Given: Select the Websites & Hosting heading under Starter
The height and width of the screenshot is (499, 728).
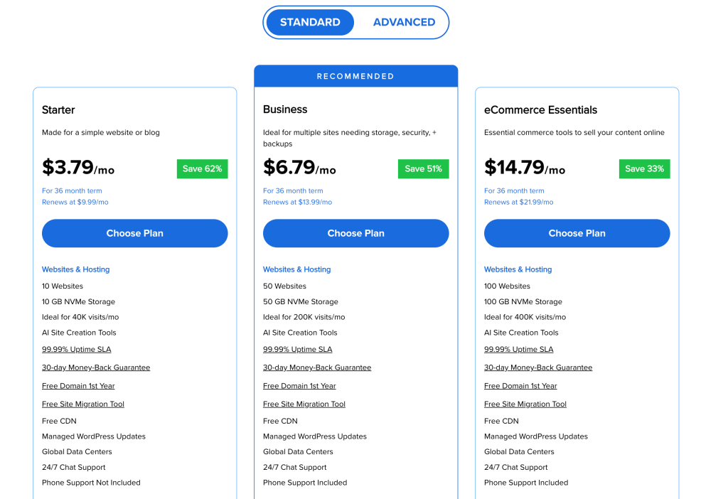Looking at the screenshot, I should tap(75, 269).
